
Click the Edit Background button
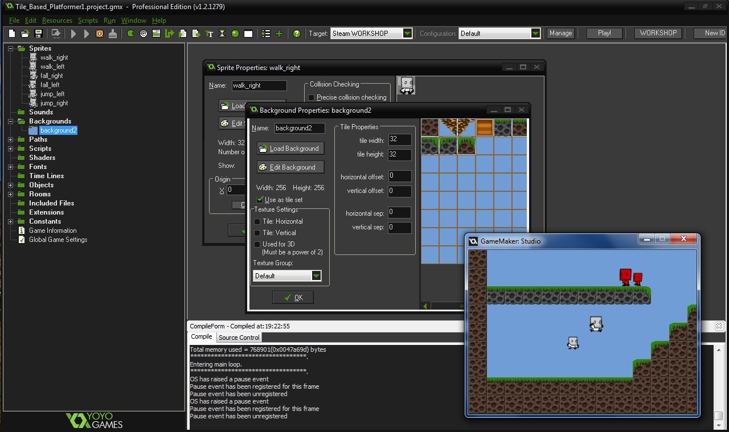click(290, 167)
